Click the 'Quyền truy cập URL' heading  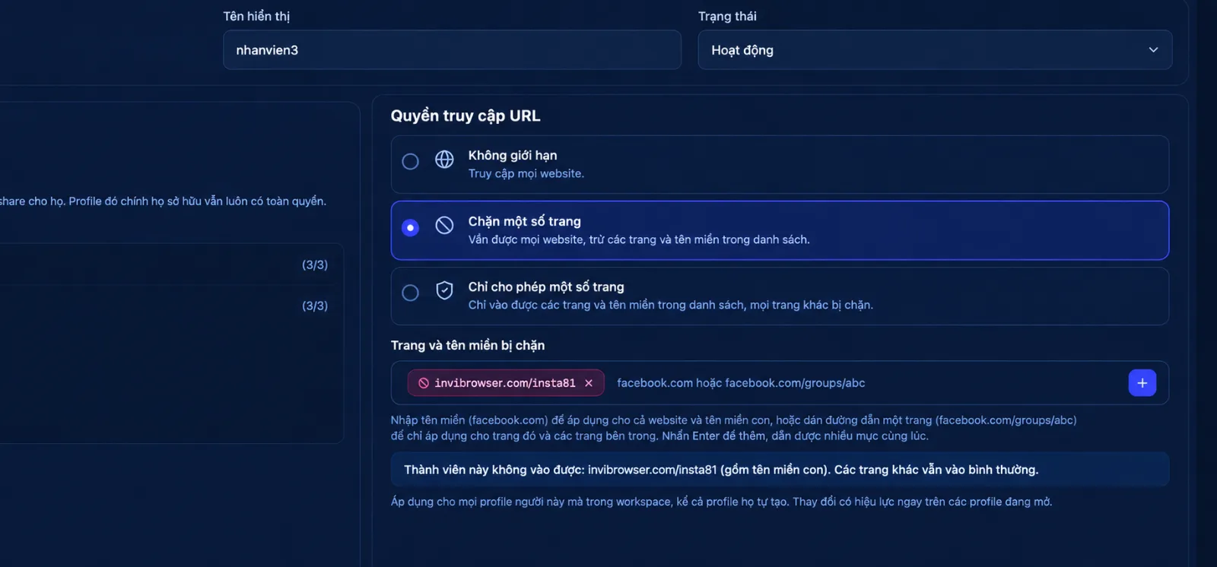(x=466, y=116)
